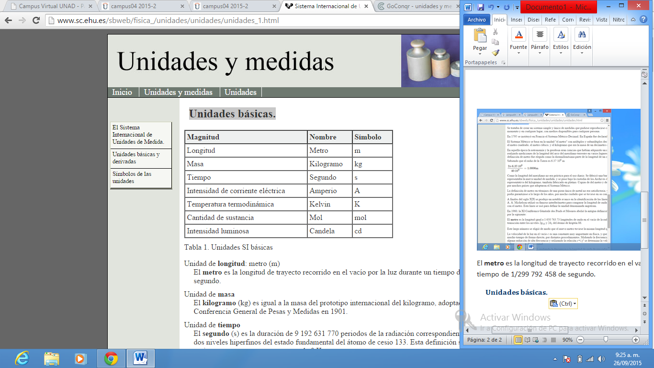The image size is (654, 368).
Task: Click the Copy icon in Portapapeles group
Action: (496, 42)
